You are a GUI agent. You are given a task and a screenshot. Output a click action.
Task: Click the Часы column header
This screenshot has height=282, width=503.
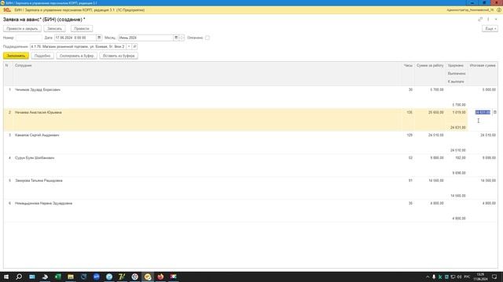(x=408, y=66)
